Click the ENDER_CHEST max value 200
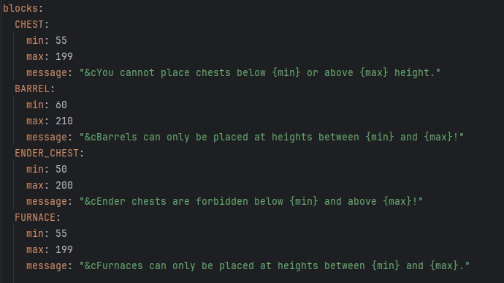This screenshot has width=504, height=283. coord(64,186)
